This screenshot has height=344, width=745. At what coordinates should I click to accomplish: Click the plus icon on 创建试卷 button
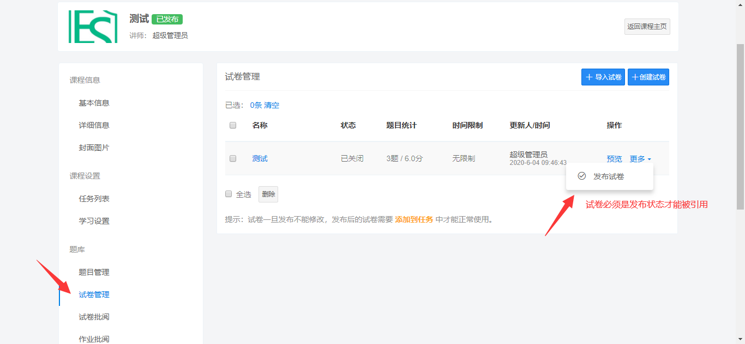635,77
